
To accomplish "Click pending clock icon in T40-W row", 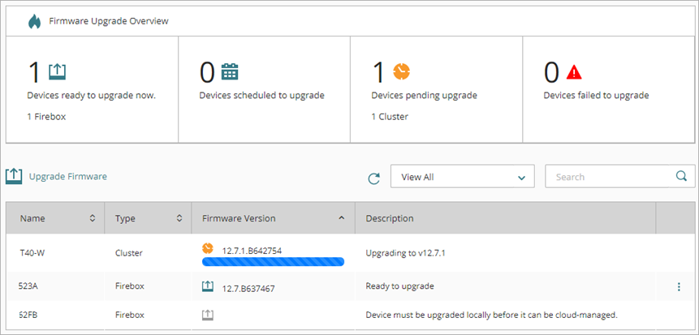I will (x=208, y=248).
